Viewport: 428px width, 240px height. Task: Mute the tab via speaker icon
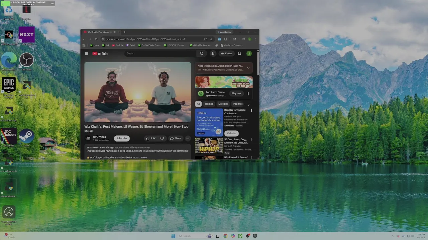click(x=114, y=32)
